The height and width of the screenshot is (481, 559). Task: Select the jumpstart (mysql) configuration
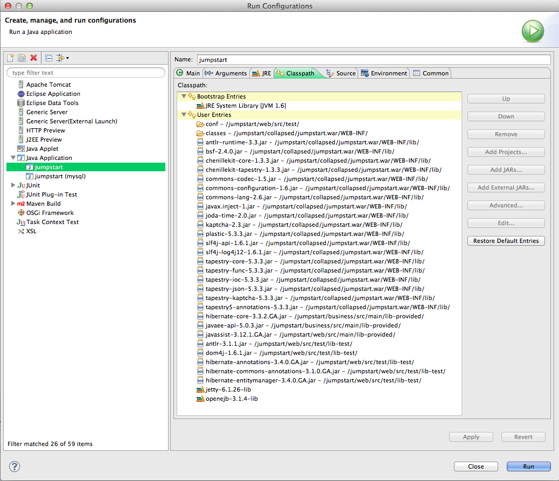[60, 176]
